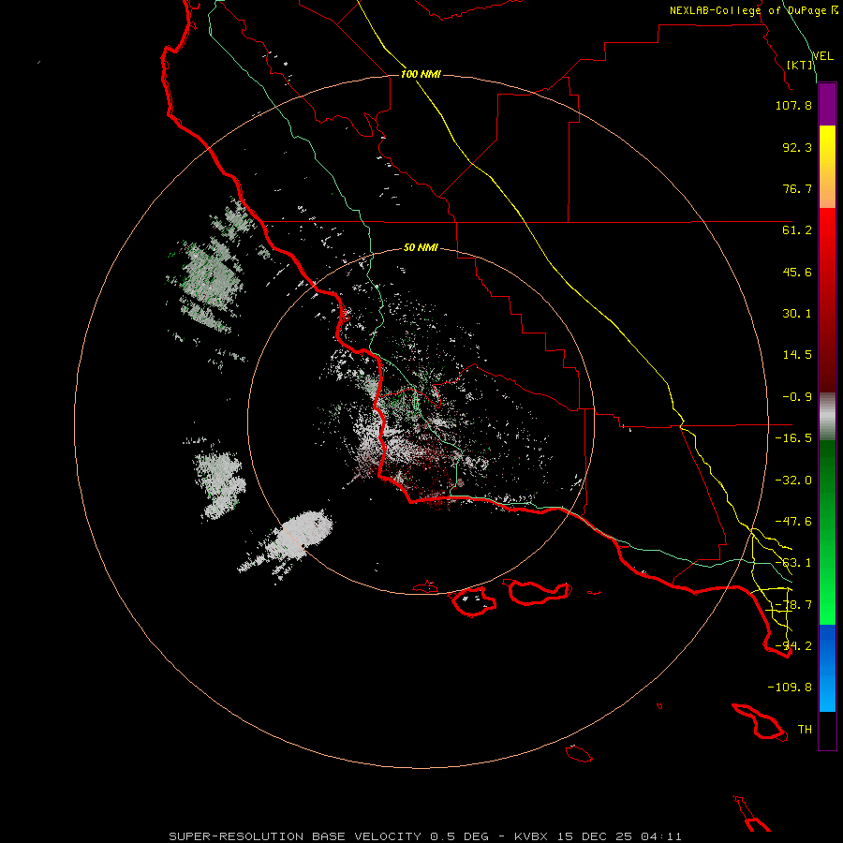The image size is (843, 843).
Task: Click the KVBX 15 DEC 25 04:11 timestamp
Action: coord(598,836)
